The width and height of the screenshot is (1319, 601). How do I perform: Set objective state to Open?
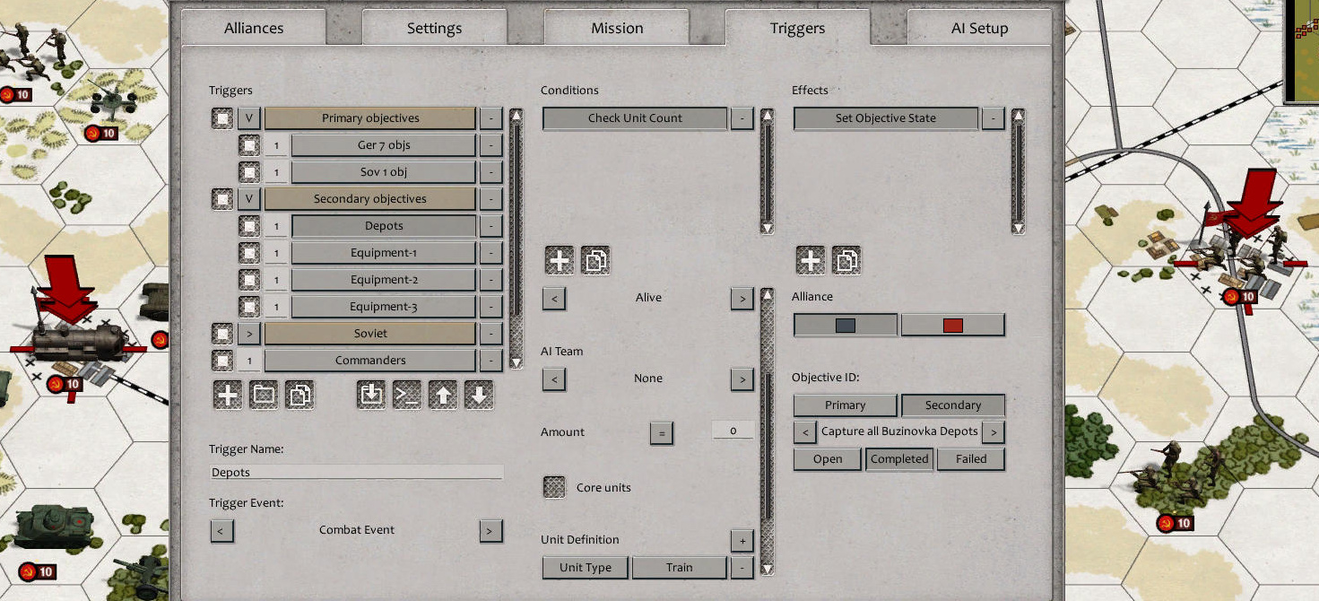pyautogui.click(x=828, y=459)
